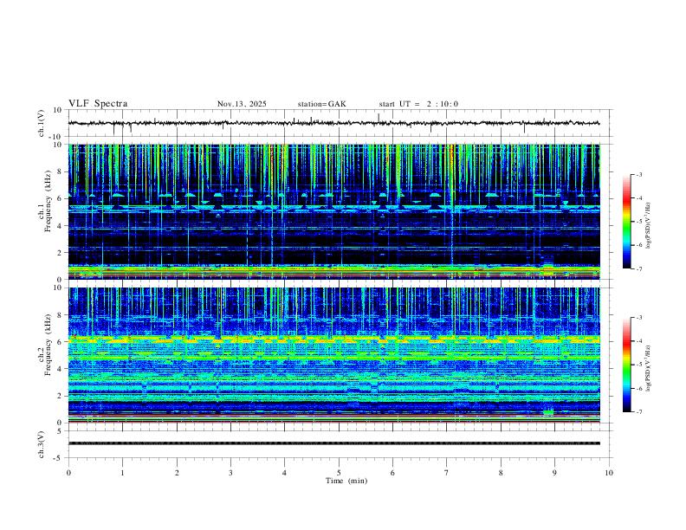Click inside the ch.1 spectrogram panel
Image resolution: width=686 pixels, height=530 pixels.
(x=333, y=211)
